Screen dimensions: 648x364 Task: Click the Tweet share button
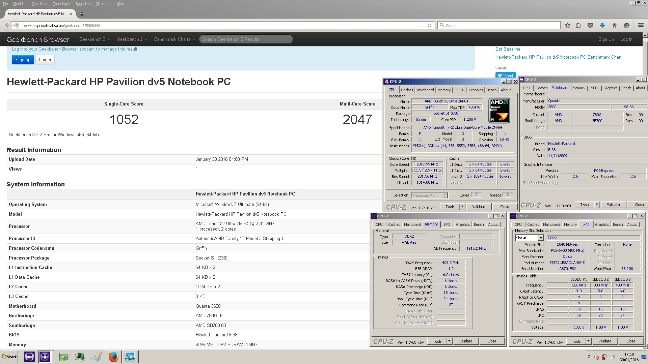505,75
